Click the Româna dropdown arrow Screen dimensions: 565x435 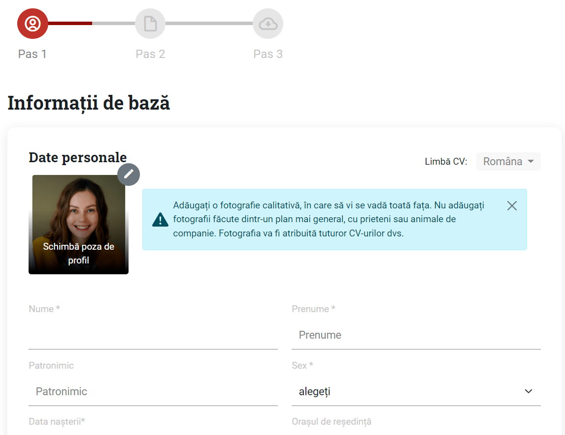(x=531, y=161)
